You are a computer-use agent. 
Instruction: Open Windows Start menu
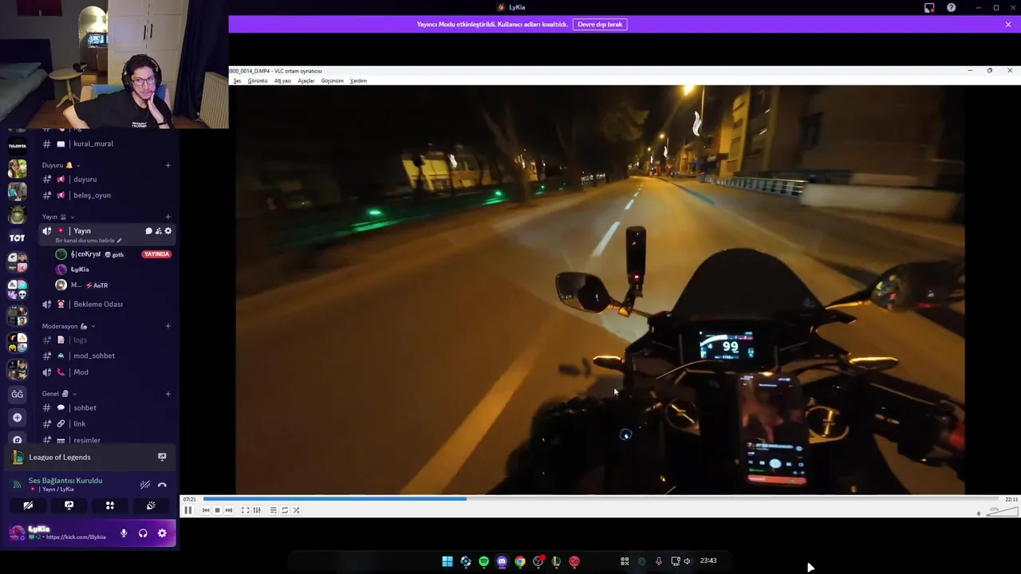pos(447,561)
